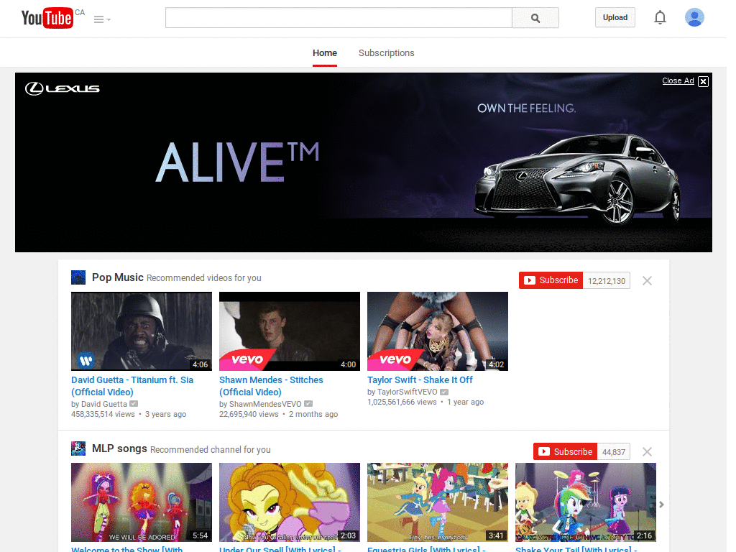Image resolution: width=736 pixels, height=552 pixels.
Task: Open Taylor Swift Shake It Off thumbnail
Action: click(x=438, y=331)
